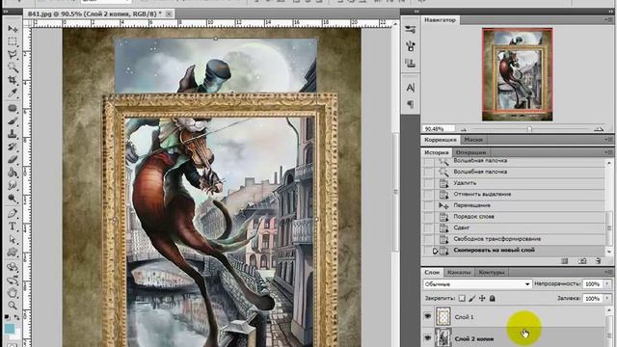Toggle lock image pixels
Screen dimensions: 617x347
click(472, 298)
